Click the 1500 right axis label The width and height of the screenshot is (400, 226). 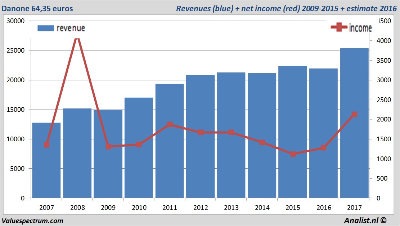pyautogui.click(x=384, y=139)
